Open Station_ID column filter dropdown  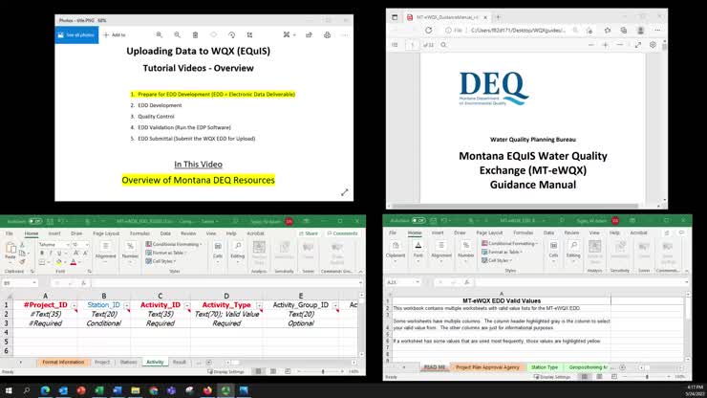pyautogui.click(x=126, y=305)
